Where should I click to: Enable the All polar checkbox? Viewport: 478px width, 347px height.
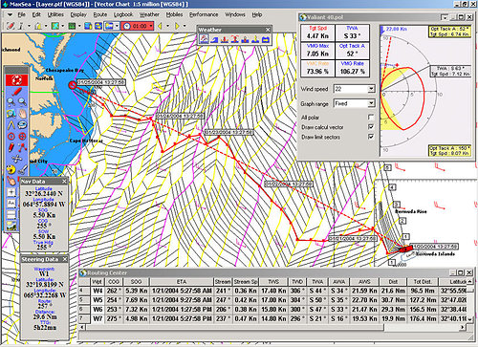(x=371, y=118)
